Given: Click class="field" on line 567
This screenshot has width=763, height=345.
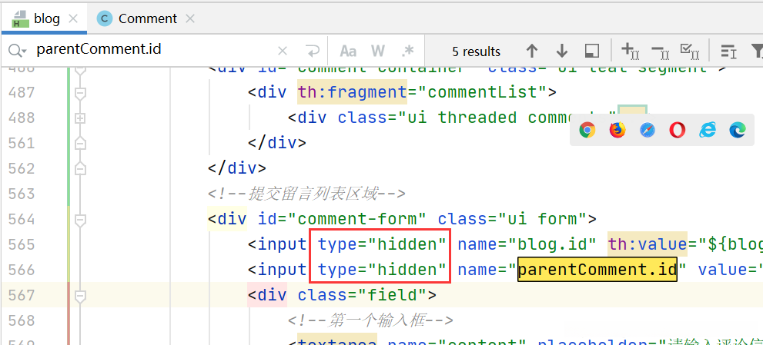Looking at the screenshot, I should [362, 295].
